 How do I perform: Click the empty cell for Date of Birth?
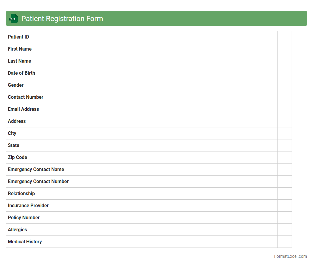(284, 73)
